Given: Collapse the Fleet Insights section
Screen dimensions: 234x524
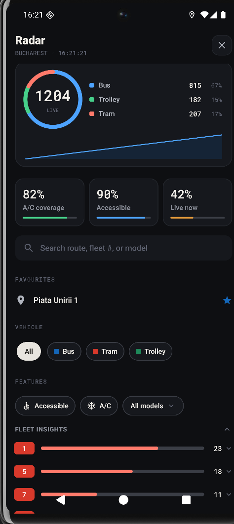Looking at the screenshot, I should (227, 429).
